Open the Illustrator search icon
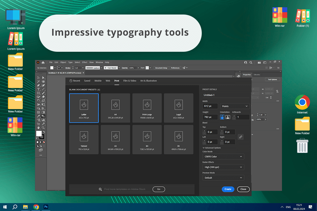This screenshot has width=317, height=211. click(251, 63)
